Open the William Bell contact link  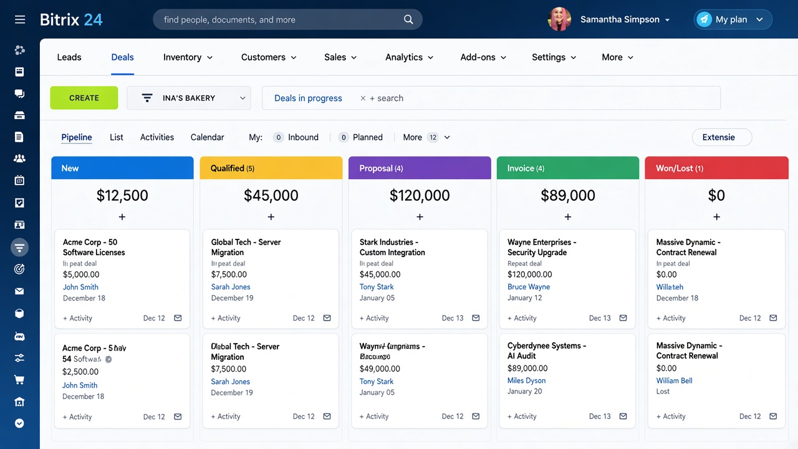(x=674, y=380)
